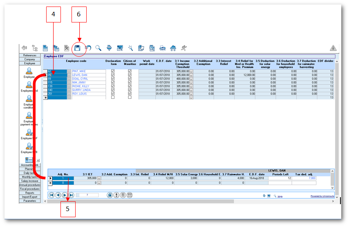Open the Company section in left panel

click(x=29, y=59)
